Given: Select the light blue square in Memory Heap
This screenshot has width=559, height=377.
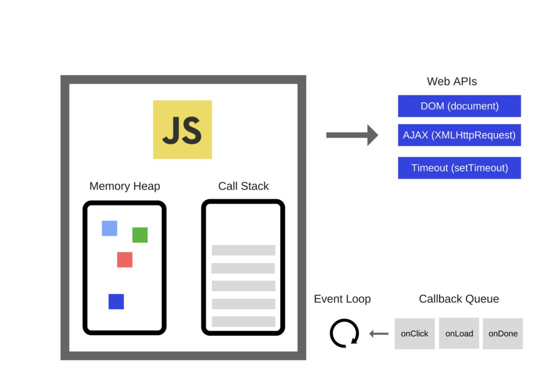Looking at the screenshot, I should (109, 228).
